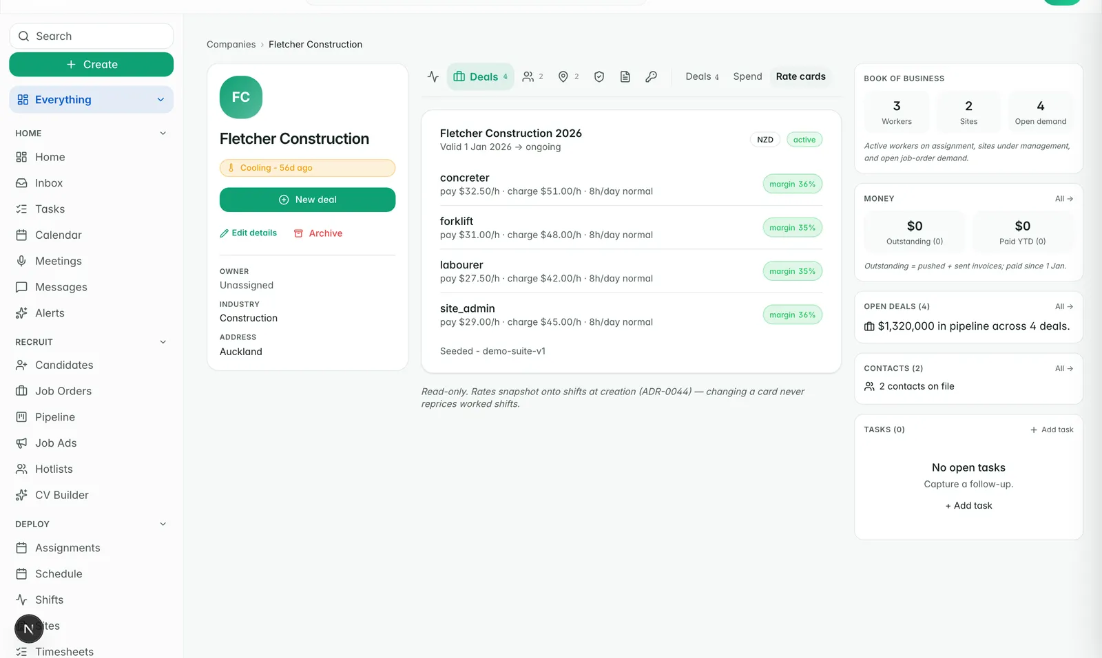Click the Job Orders briefcase icon

click(21, 391)
